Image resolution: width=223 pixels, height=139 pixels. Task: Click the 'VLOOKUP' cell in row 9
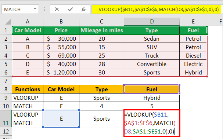tap(28, 98)
